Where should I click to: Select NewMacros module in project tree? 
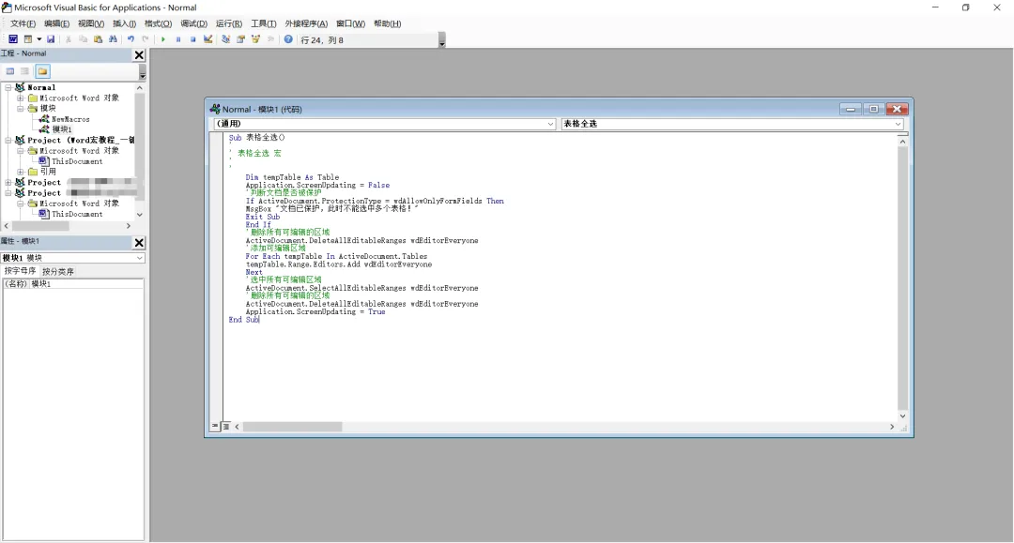pyautogui.click(x=70, y=119)
